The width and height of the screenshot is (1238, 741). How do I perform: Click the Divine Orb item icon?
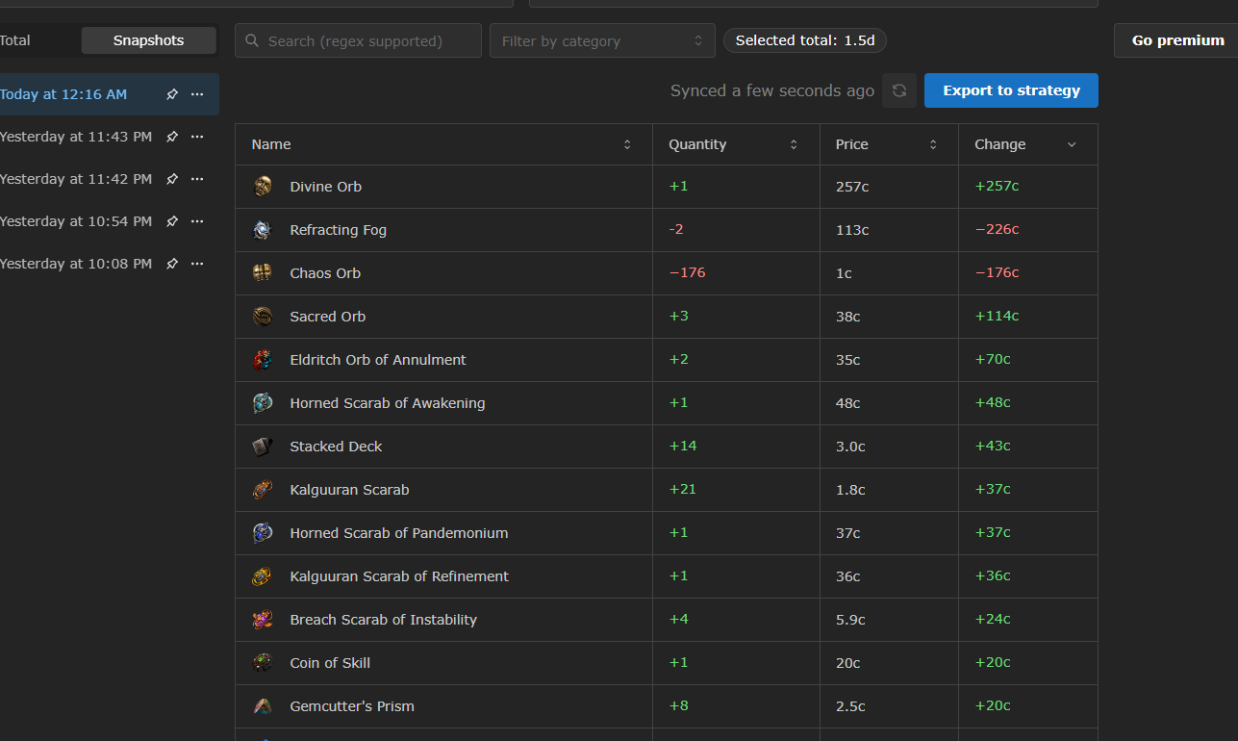(263, 187)
